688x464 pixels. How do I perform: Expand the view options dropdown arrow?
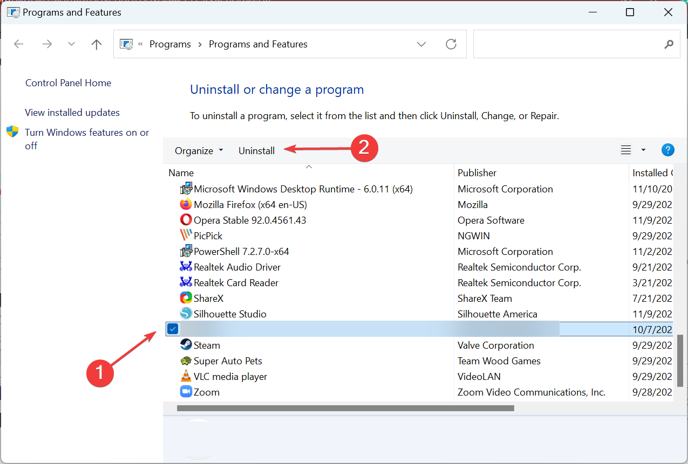[x=643, y=150]
